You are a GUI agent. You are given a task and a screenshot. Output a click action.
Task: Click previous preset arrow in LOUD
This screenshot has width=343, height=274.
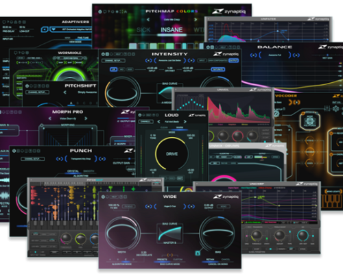pyautogui.click(x=158, y=122)
